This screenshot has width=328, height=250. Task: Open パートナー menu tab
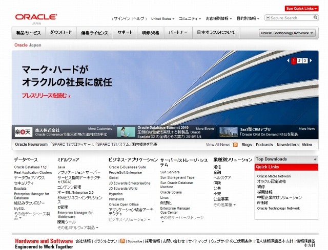178,33
